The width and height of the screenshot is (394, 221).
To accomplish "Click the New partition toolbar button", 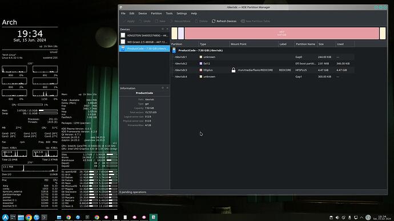I will 160,21.
